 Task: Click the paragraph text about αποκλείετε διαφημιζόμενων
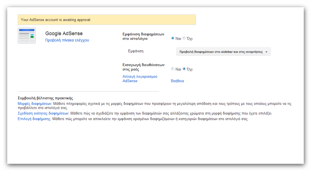tap(150, 119)
